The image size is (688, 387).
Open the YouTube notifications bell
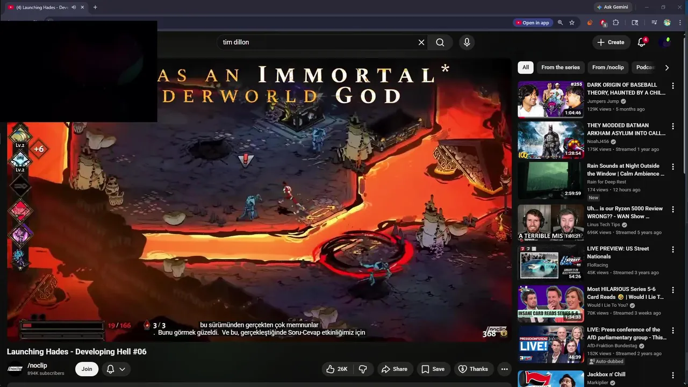641,42
